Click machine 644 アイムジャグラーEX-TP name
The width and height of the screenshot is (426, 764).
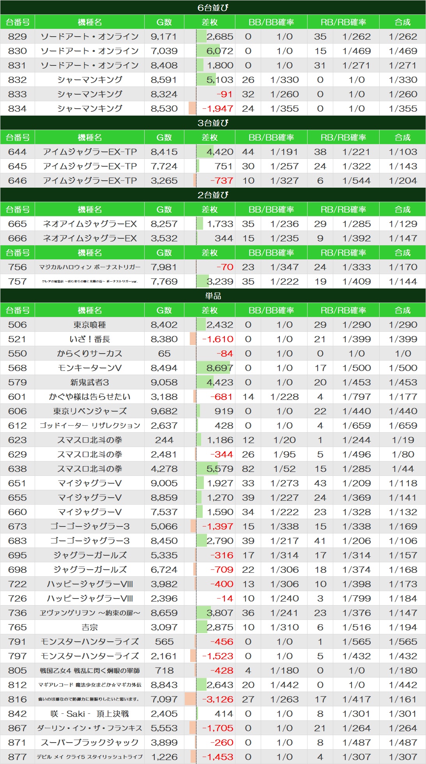pyautogui.click(x=90, y=152)
